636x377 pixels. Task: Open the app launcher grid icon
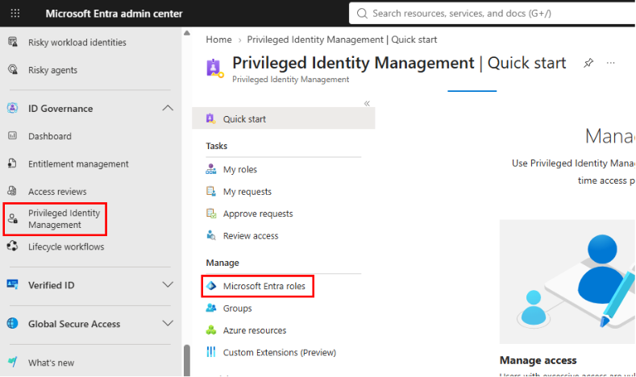tap(15, 14)
